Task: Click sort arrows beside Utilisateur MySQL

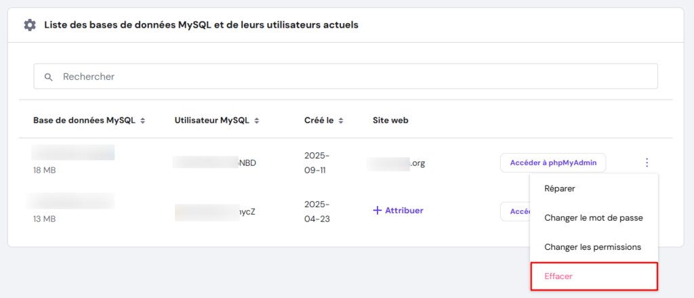Action: 257,121
